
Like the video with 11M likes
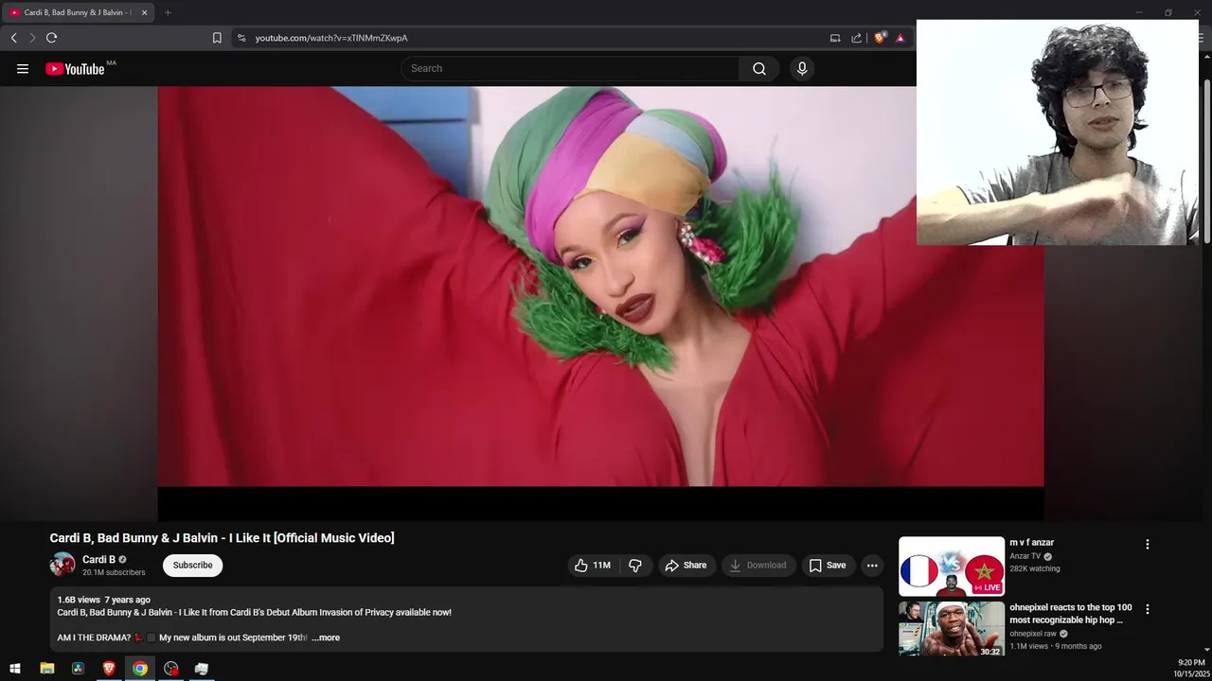tap(592, 565)
